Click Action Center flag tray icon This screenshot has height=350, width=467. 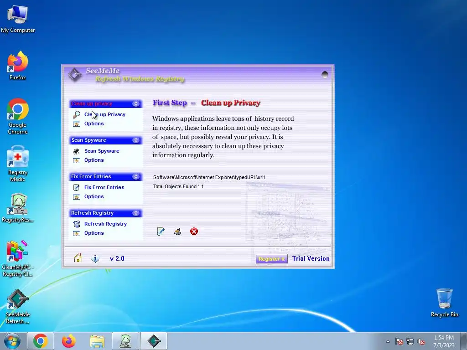[399, 342]
